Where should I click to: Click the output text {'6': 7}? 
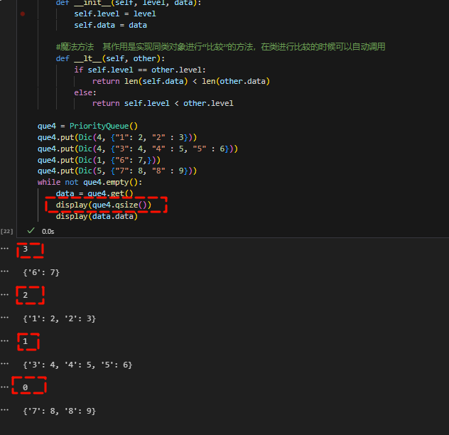click(41, 272)
